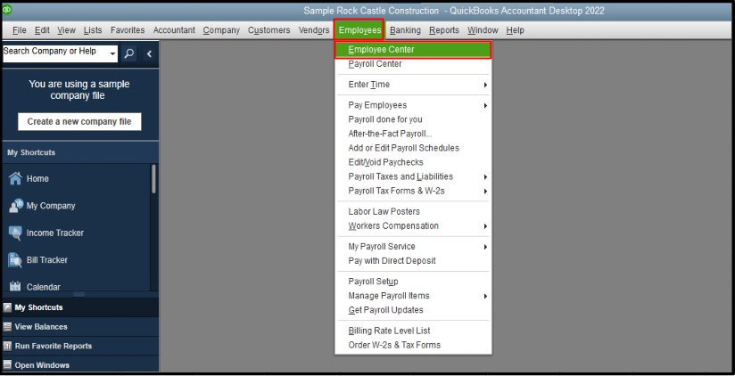Expand the Manage Payroll Items submenu
Image resolution: width=735 pixels, height=376 pixels.
tap(485, 296)
